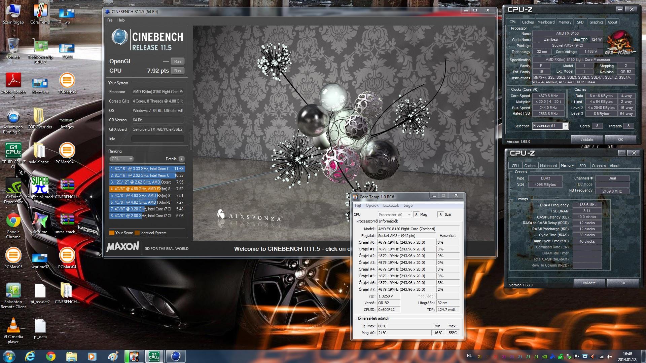Click the Details arrow in Cinebench Ranking
646x363 pixels.
(x=182, y=159)
